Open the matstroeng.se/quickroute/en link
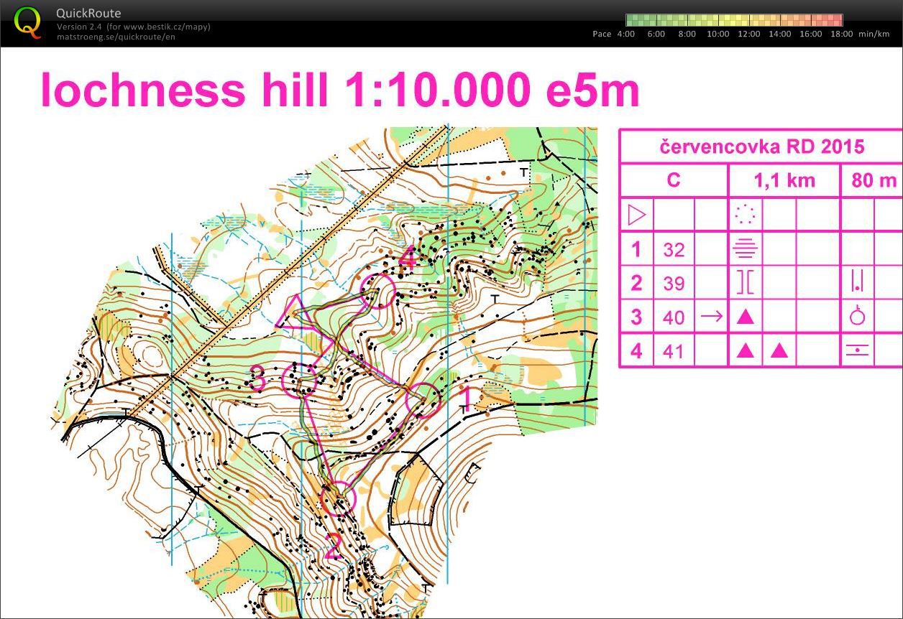The height and width of the screenshot is (619, 903). point(116,37)
